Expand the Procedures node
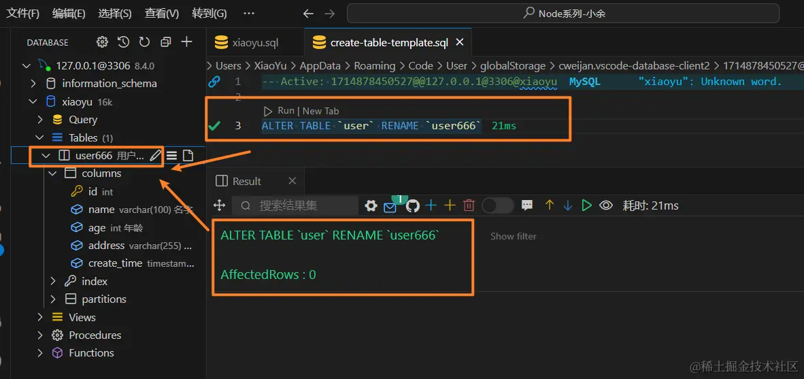 (40, 335)
